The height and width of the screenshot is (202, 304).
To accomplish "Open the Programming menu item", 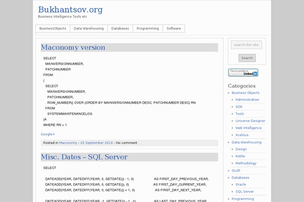I will tap(147, 28).
